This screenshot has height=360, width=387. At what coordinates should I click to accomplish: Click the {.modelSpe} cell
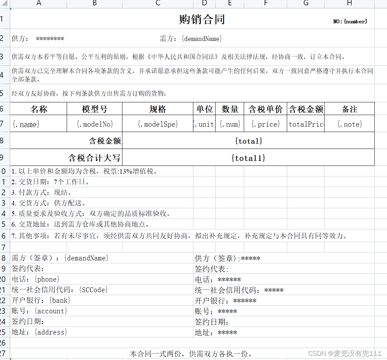pyautogui.click(x=158, y=124)
